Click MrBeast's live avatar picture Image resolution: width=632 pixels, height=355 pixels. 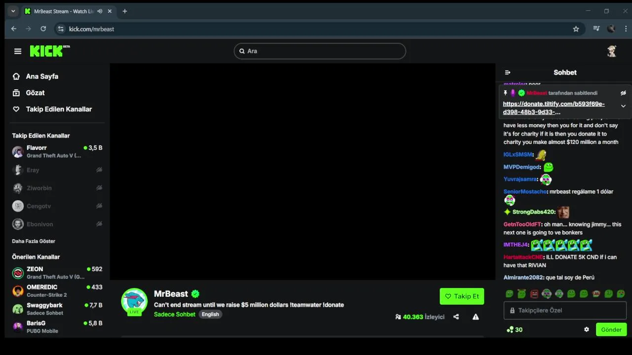[x=134, y=301]
